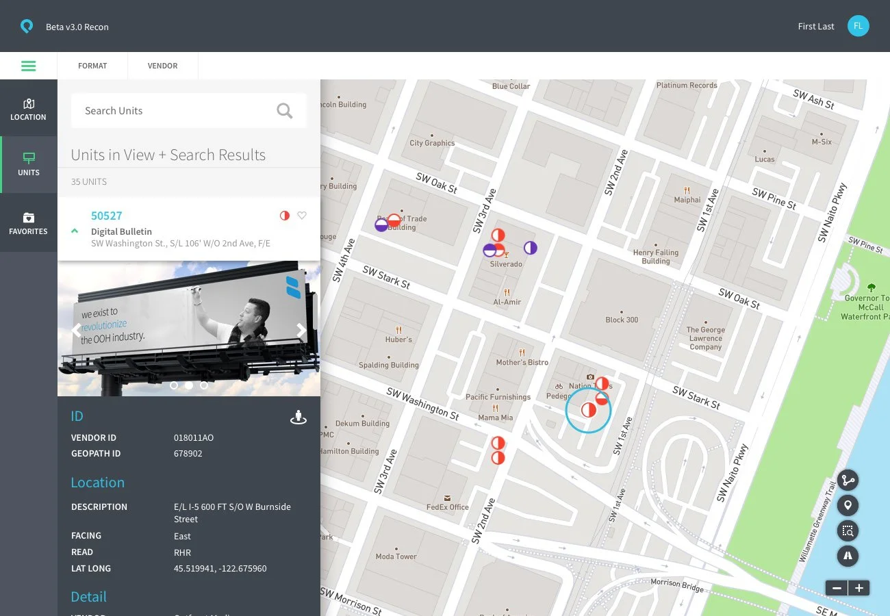Viewport: 890px width, 616px height.
Task: Open the Favorites sidebar panel
Action: [x=29, y=222]
